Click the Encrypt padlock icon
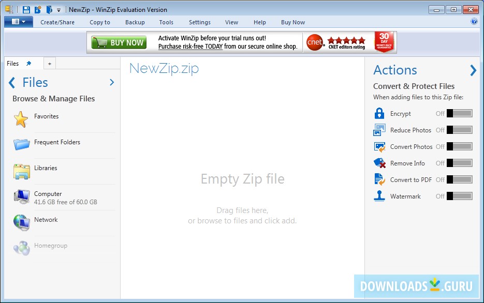Viewport: 484px width, 303px height. coord(379,113)
